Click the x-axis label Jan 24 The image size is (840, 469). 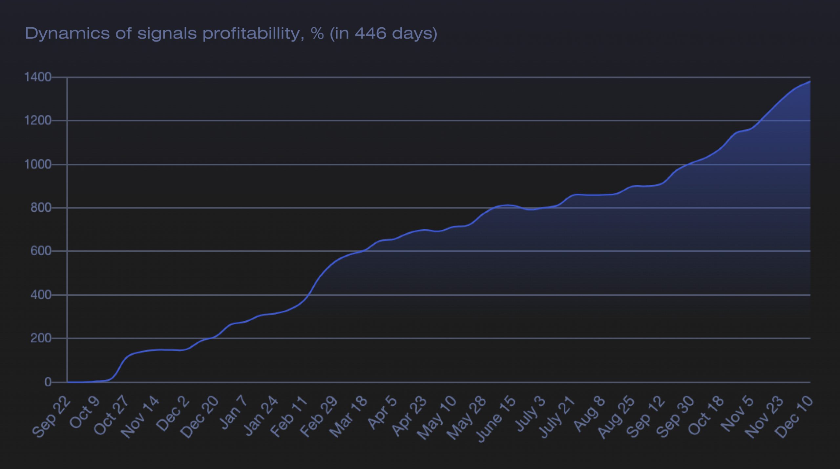(x=261, y=416)
